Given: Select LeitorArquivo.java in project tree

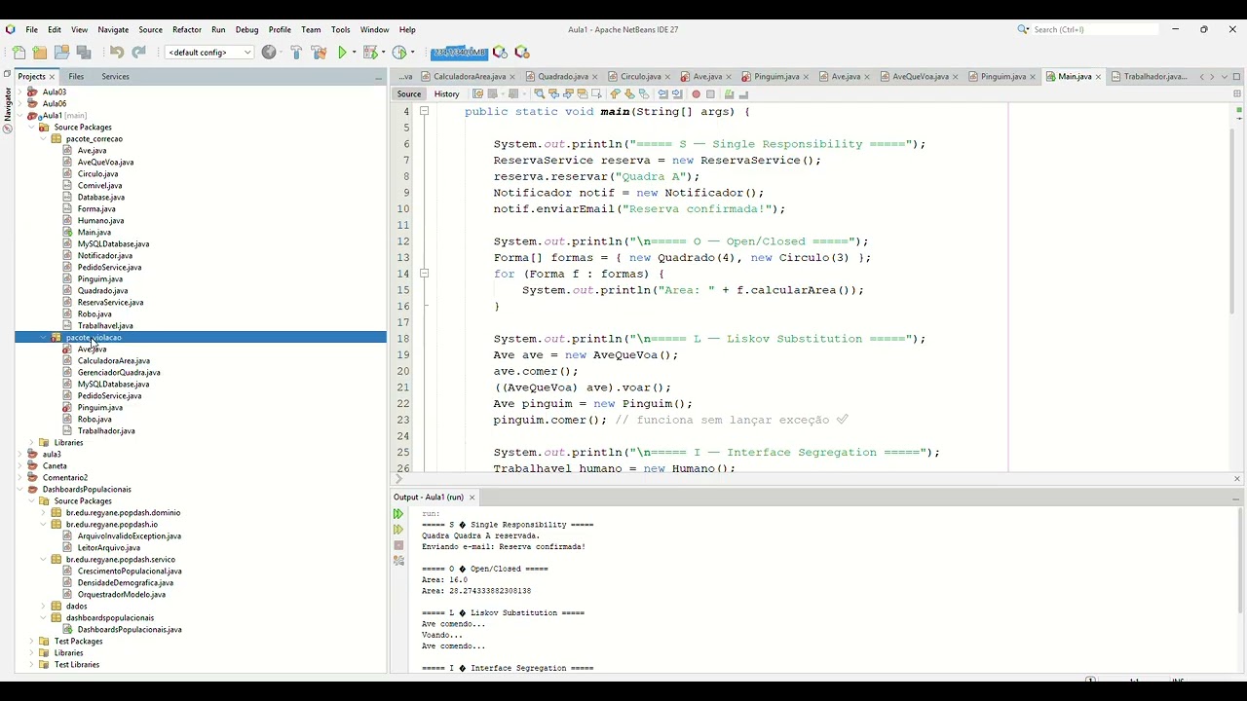Looking at the screenshot, I should [x=108, y=547].
